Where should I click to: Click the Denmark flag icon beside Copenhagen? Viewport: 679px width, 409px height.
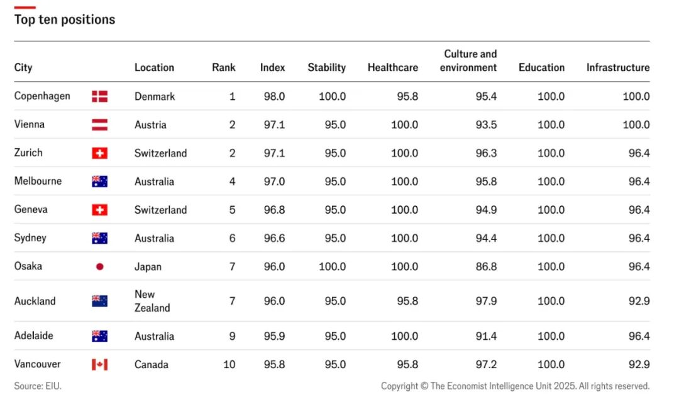click(99, 96)
